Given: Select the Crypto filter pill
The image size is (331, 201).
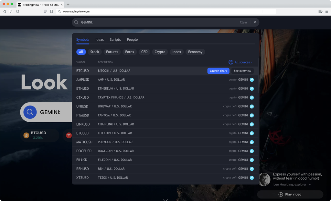Looking at the screenshot, I should coord(160,52).
